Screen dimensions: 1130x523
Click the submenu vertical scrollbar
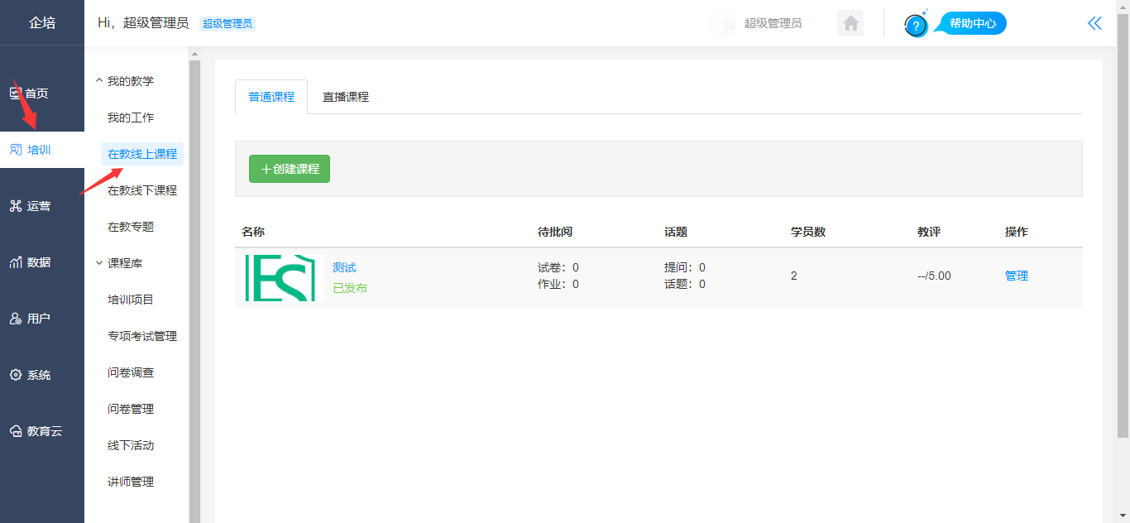pyautogui.click(x=194, y=281)
